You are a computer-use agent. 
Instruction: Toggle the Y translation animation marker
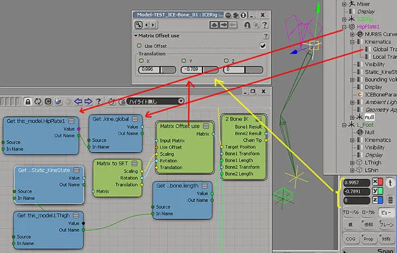click(x=184, y=61)
